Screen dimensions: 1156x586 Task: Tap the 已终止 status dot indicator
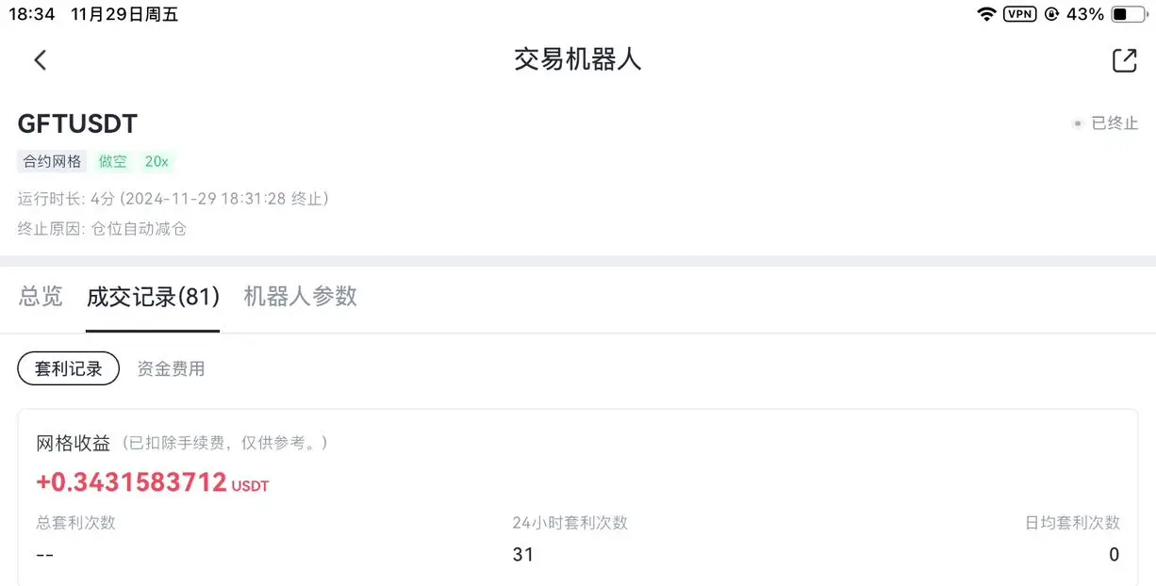click(1077, 123)
